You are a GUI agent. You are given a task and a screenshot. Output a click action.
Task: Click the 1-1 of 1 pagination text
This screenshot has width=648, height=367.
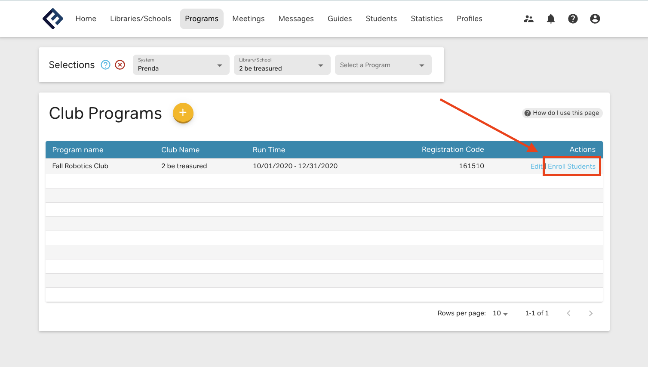point(537,313)
